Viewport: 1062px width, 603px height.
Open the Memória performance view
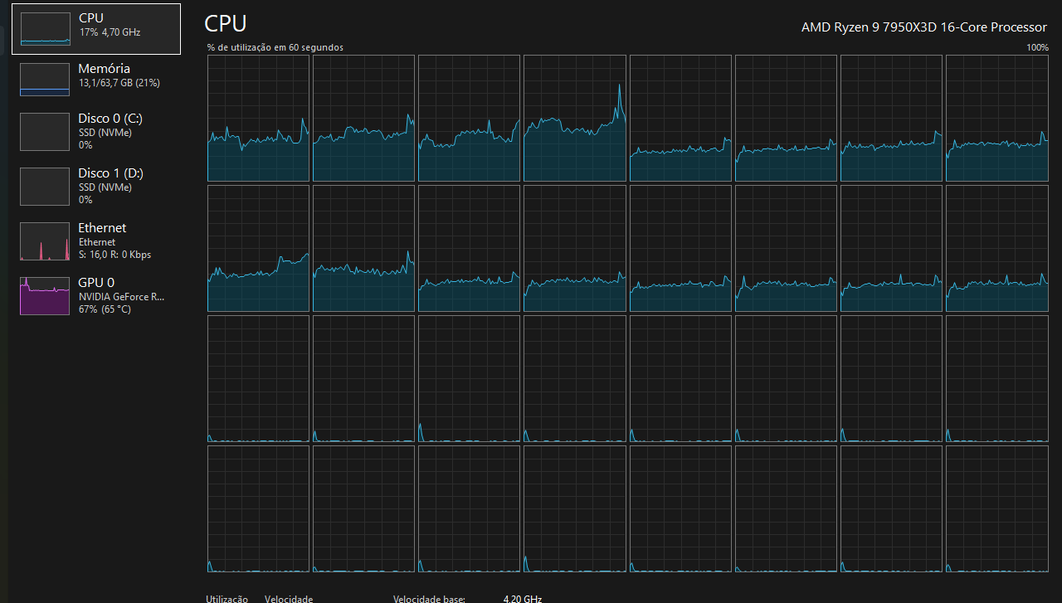pyautogui.click(x=96, y=80)
